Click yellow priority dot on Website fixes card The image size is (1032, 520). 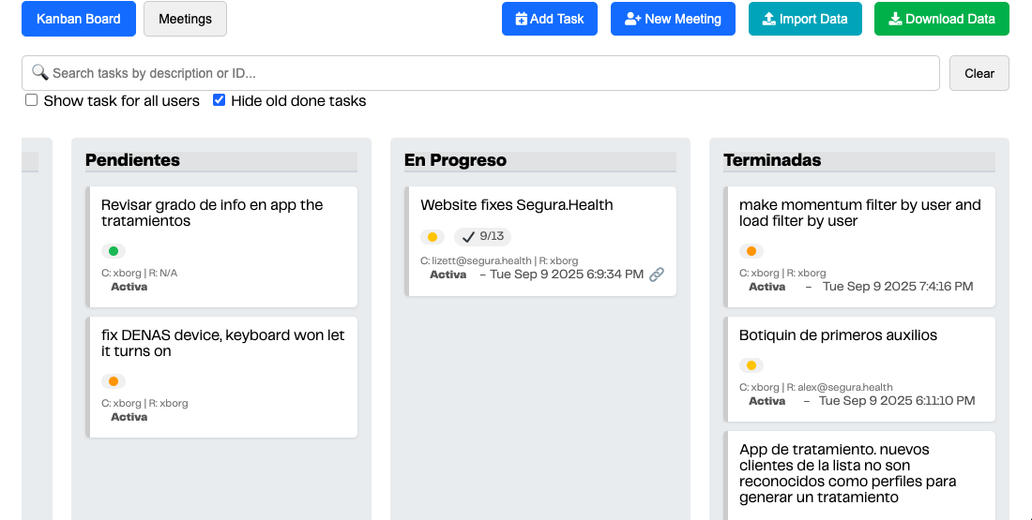click(x=433, y=237)
